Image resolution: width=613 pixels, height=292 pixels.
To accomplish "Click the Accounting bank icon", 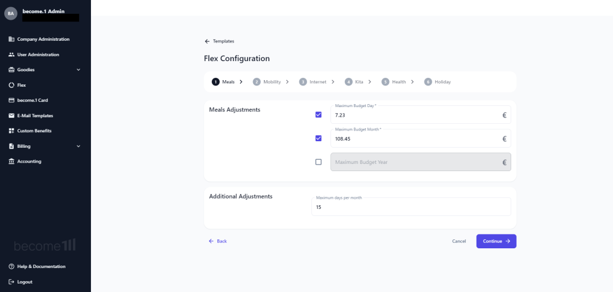I will (x=11, y=162).
